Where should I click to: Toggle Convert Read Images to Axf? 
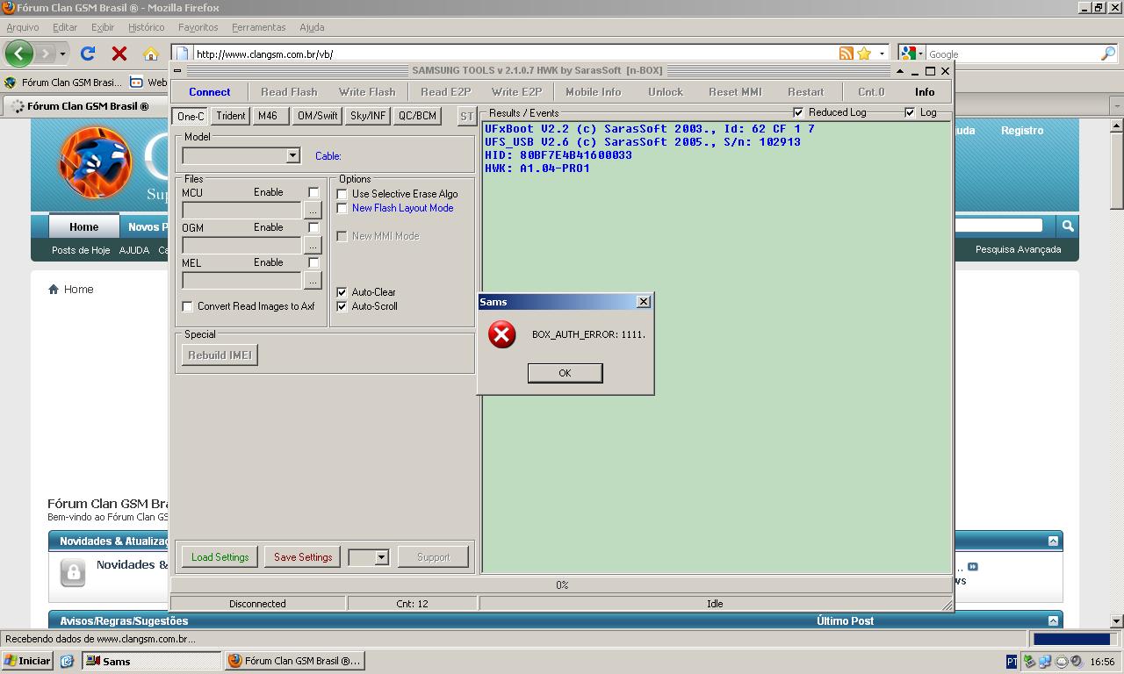(187, 306)
